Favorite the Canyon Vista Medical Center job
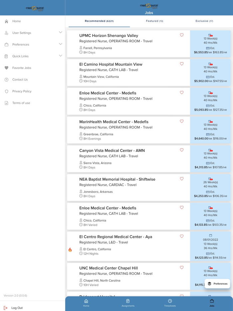233x311 pixels. coord(182,150)
